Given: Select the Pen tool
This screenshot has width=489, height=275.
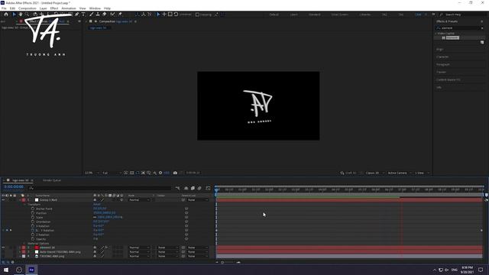Looking at the screenshot, I should pos(76,15).
